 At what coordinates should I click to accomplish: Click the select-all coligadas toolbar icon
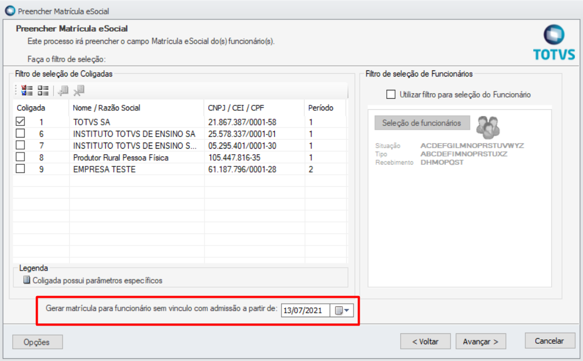click(27, 90)
